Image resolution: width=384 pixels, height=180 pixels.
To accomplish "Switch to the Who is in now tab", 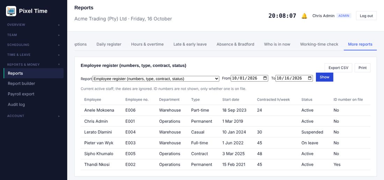I will click(x=277, y=44).
